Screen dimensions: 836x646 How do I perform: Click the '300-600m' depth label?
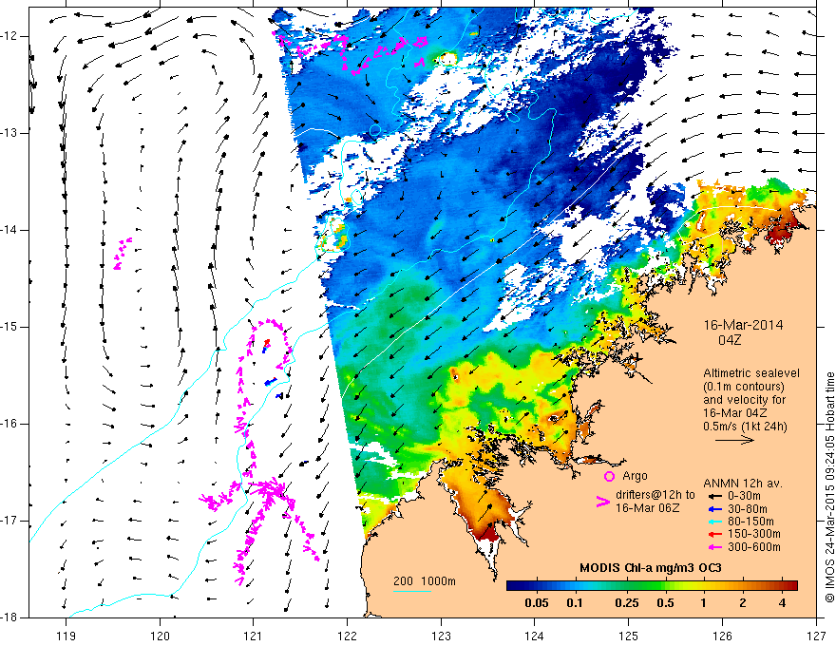pyautogui.click(x=754, y=547)
